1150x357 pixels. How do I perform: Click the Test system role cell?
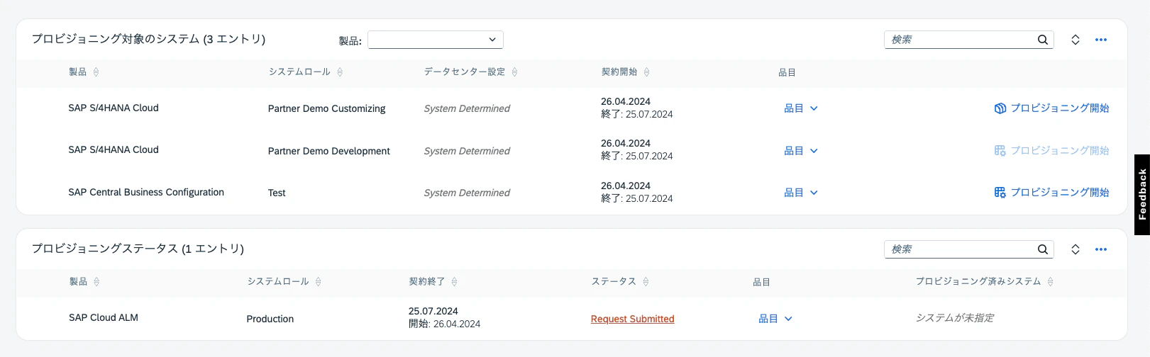coord(277,193)
